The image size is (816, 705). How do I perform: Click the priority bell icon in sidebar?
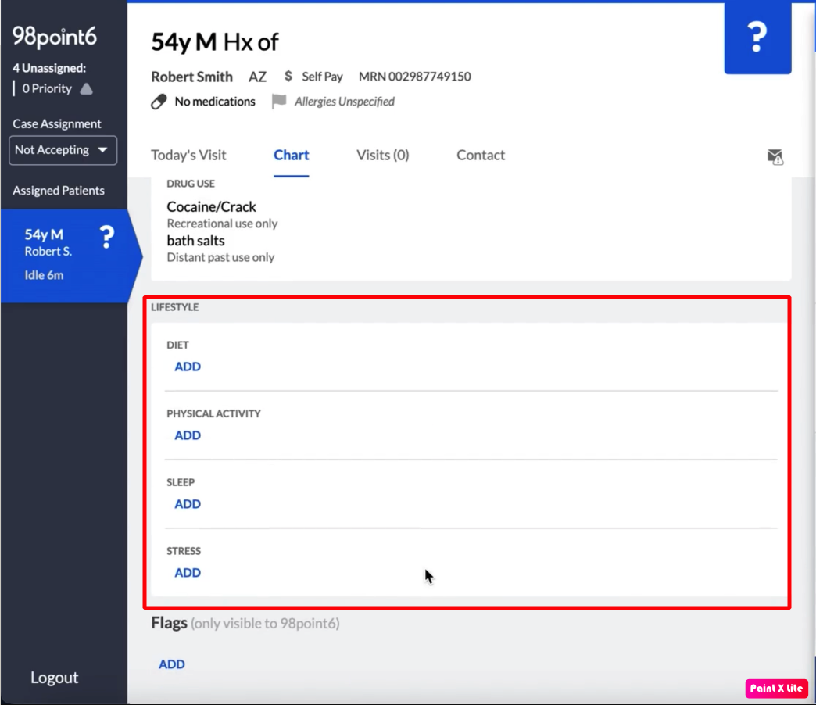[86, 89]
